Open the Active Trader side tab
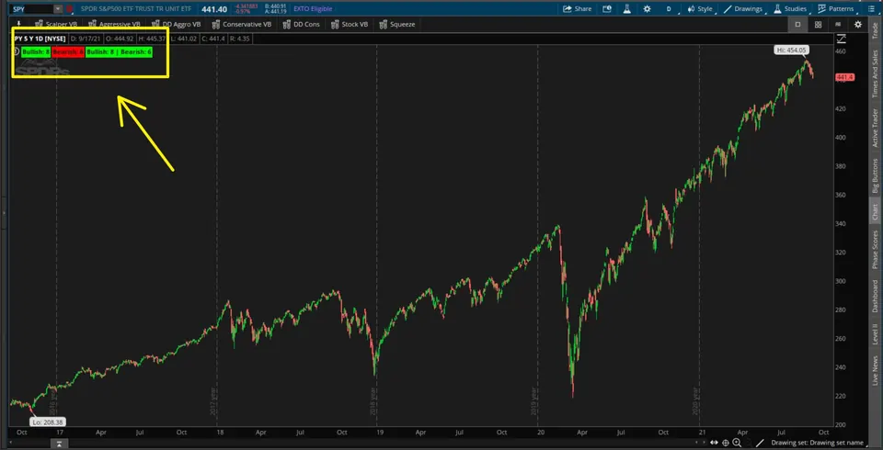The width and height of the screenshot is (883, 450). [875, 127]
